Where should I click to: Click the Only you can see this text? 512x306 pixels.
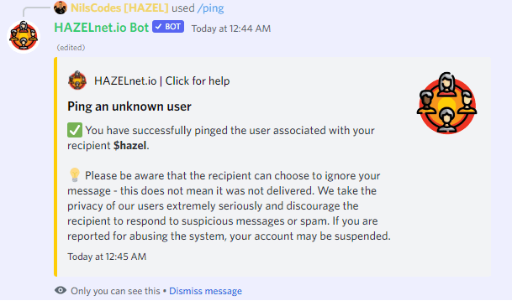point(115,291)
